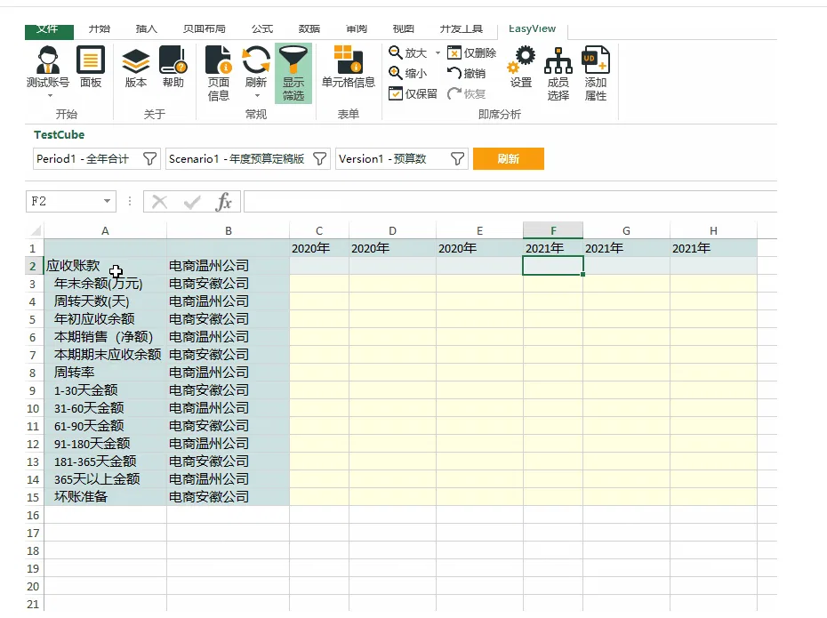This screenshot has height=618, width=827.
Task: Select the 坏账准备 cell
Action: 106,497
